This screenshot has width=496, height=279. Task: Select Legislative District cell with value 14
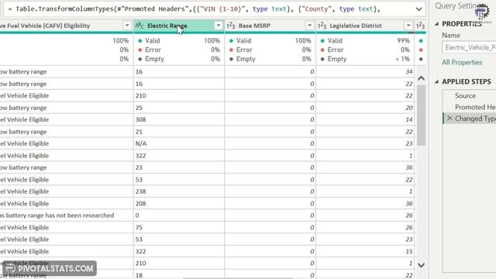point(365,119)
